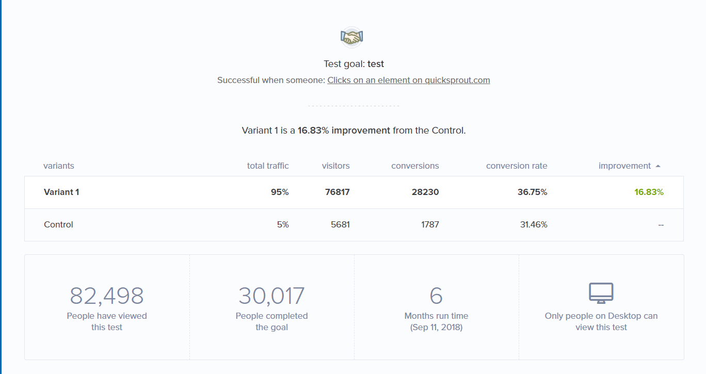Click the desktop monitor icon
This screenshot has width=706, height=374.
tap(601, 293)
